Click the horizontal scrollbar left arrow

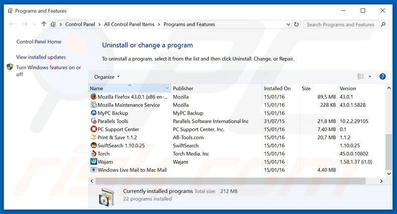point(91,181)
